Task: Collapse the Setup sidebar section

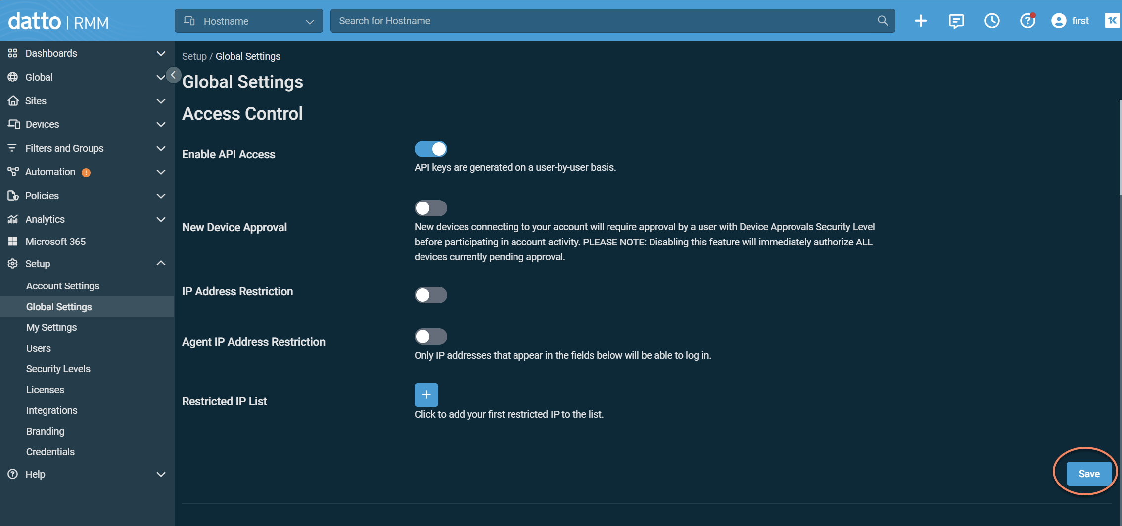Action: [x=87, y=264]
